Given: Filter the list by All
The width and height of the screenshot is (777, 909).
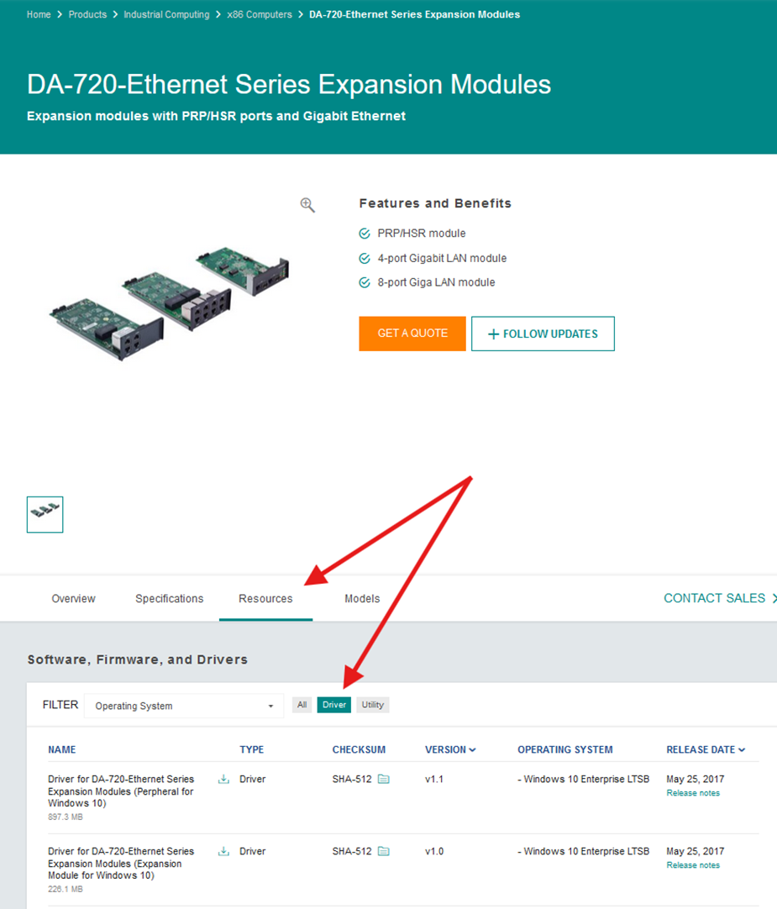Looking at the screenshot, I should tap(302, 705).
